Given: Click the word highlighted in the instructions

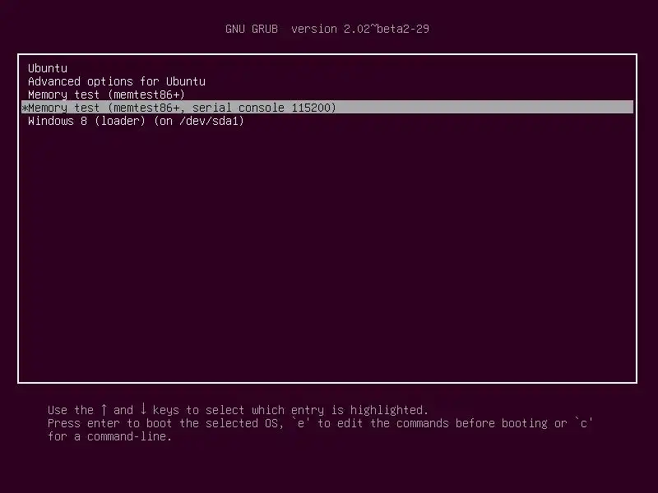Looking at the screenshot, I should 389,410.
